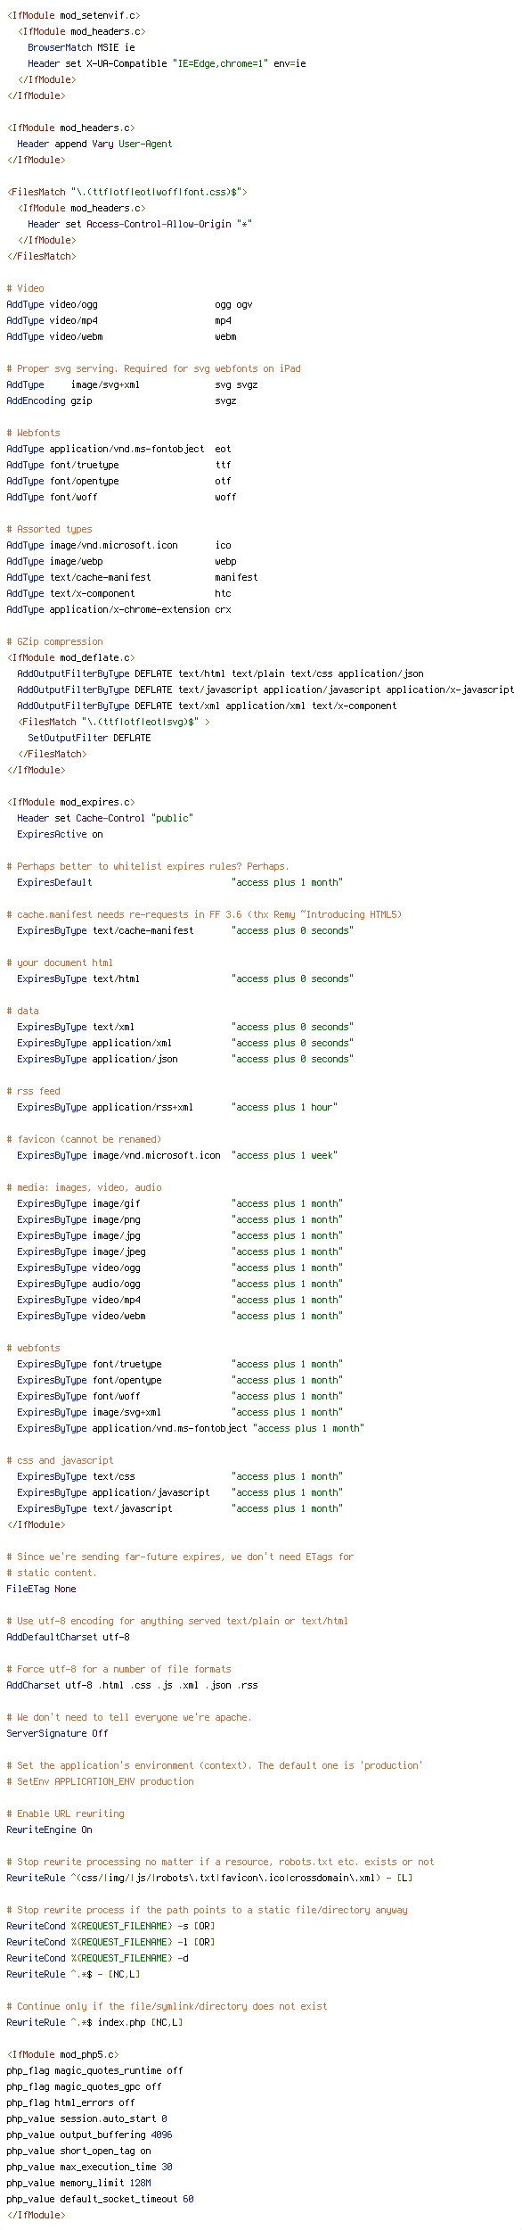Click the "RewriteEngine On" line

click(49, 1829)
